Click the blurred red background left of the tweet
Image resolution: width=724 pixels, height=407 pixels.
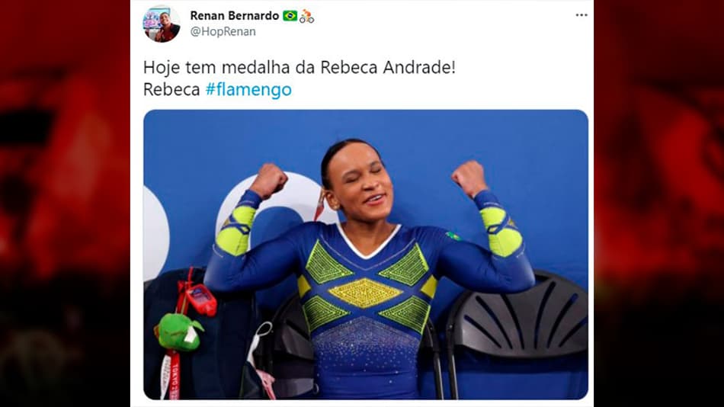65,203
